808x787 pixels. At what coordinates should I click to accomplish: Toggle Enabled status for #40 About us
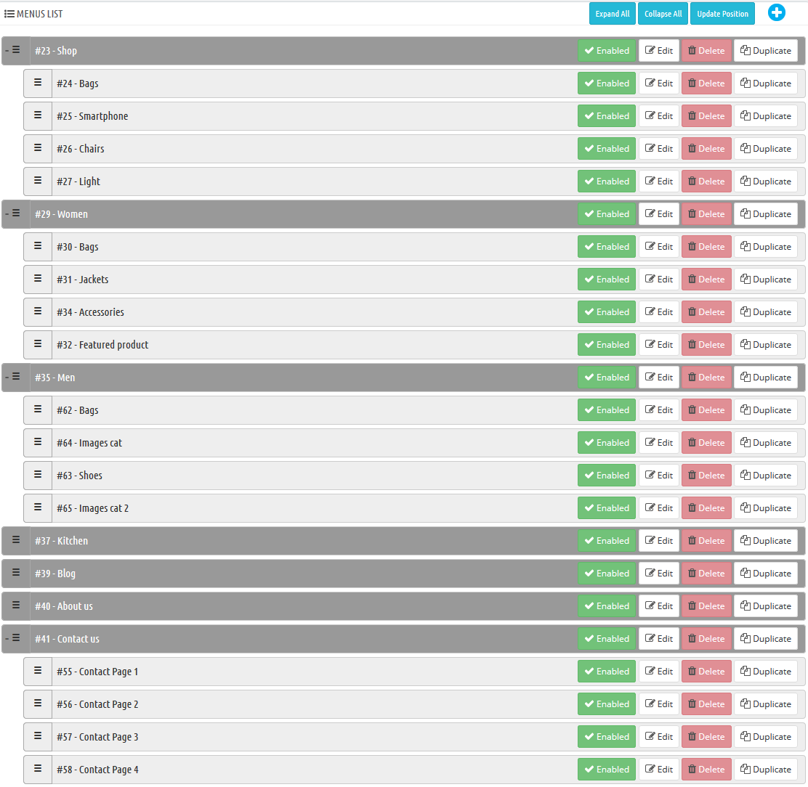tap(606, 606)
